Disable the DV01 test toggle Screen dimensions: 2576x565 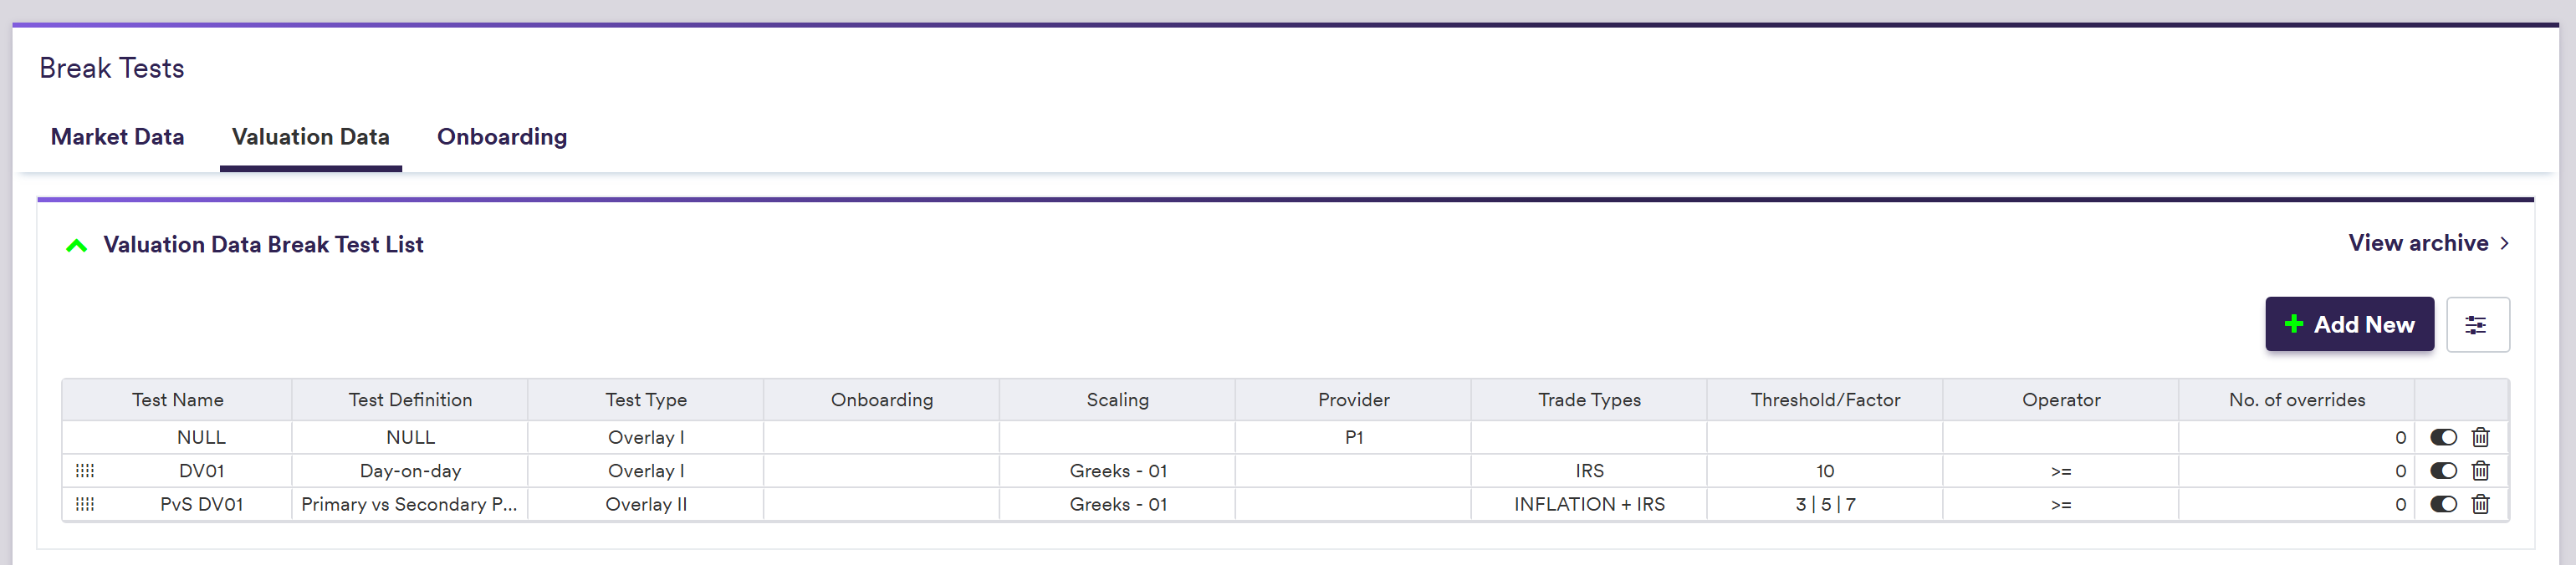click(2443, 471)
